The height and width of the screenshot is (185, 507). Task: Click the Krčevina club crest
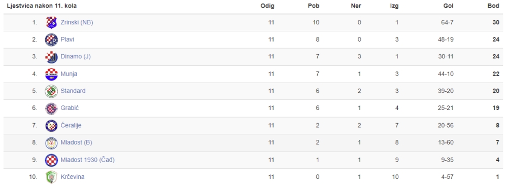click(x=51, y=177)
